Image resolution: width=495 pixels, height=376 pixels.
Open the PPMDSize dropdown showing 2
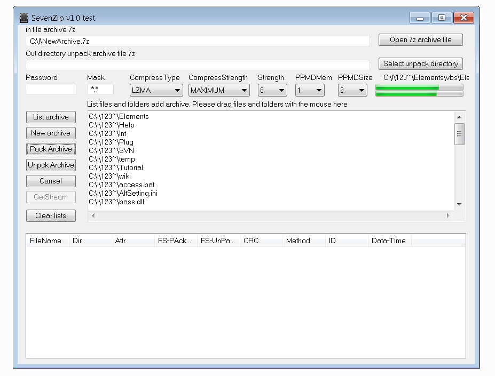352,90
